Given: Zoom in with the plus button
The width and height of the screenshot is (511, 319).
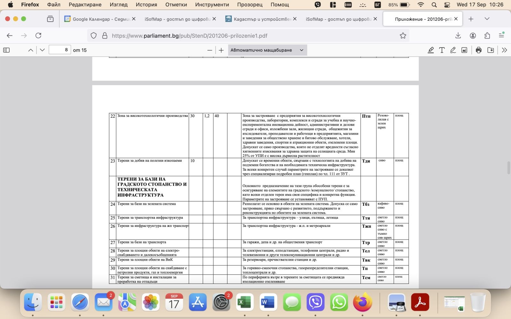Looking at the screenshot, I should point(221,50).
